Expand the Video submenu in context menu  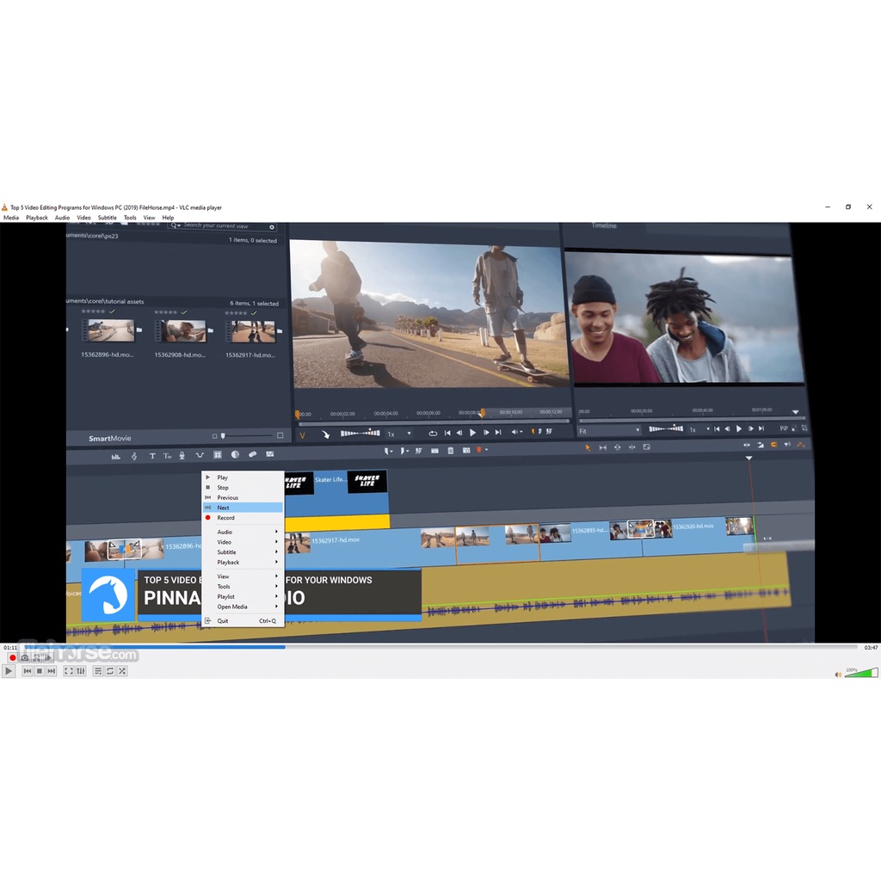coord(243,542)
